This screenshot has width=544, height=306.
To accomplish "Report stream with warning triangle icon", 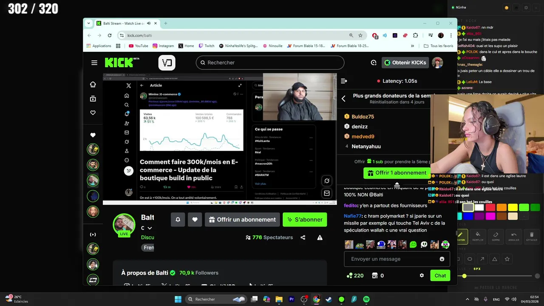I will (320, 238).
